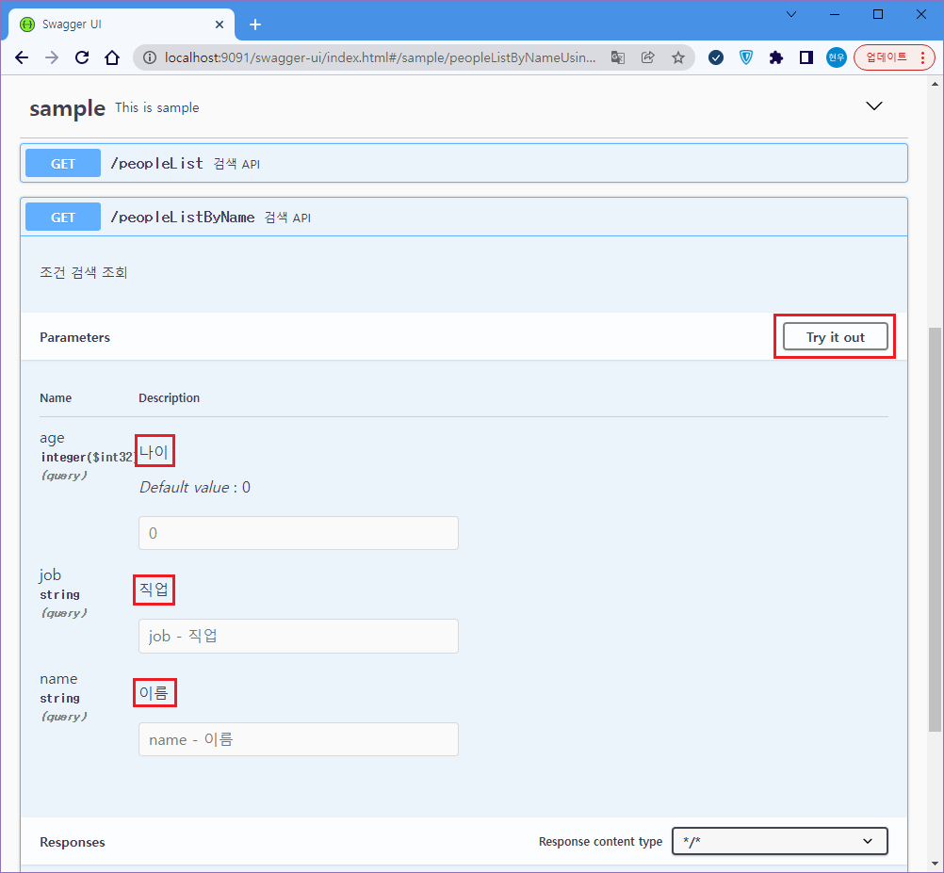
Task: Click the '나이' description text
Action: (155, 451)
